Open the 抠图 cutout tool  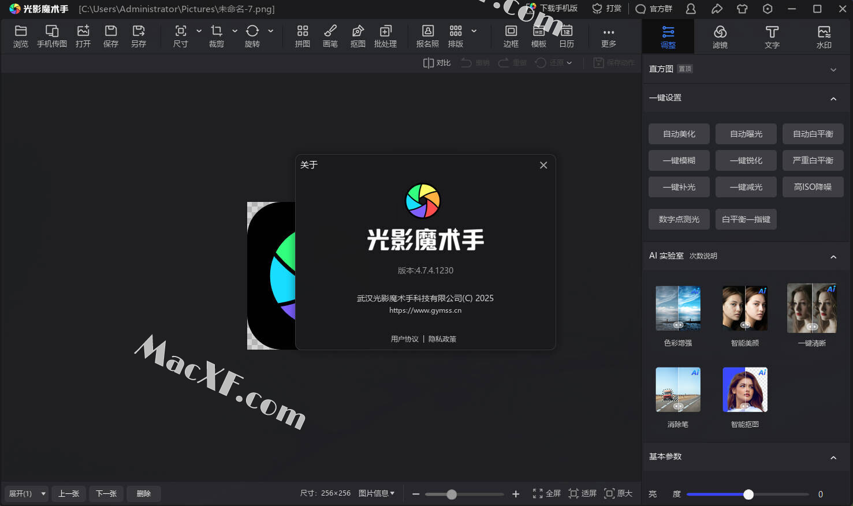pos(357,36)
